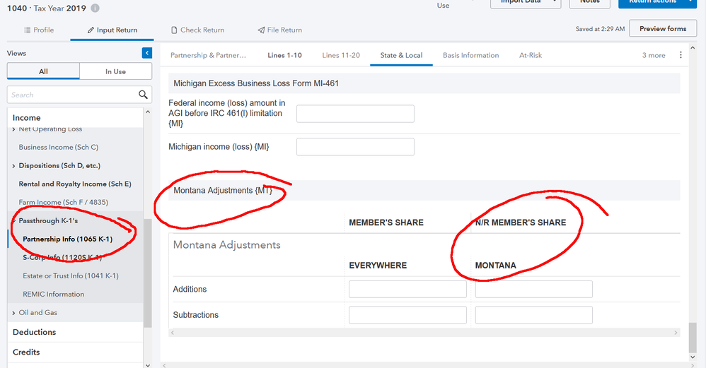Click the Michigan income (loss) field

pyautogui.click(x=355, y=147)
